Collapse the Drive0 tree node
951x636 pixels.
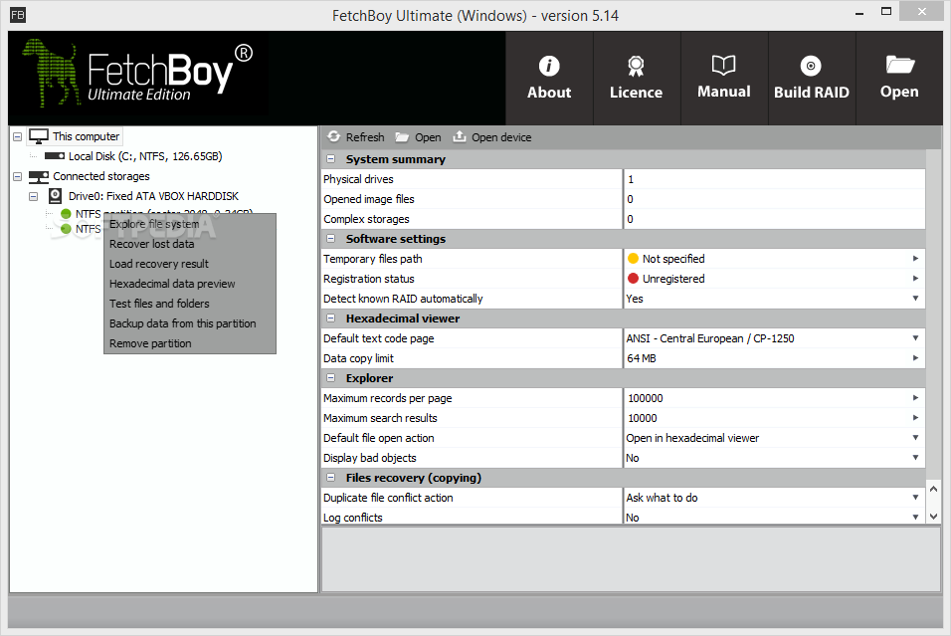click(x=34, y=196)
